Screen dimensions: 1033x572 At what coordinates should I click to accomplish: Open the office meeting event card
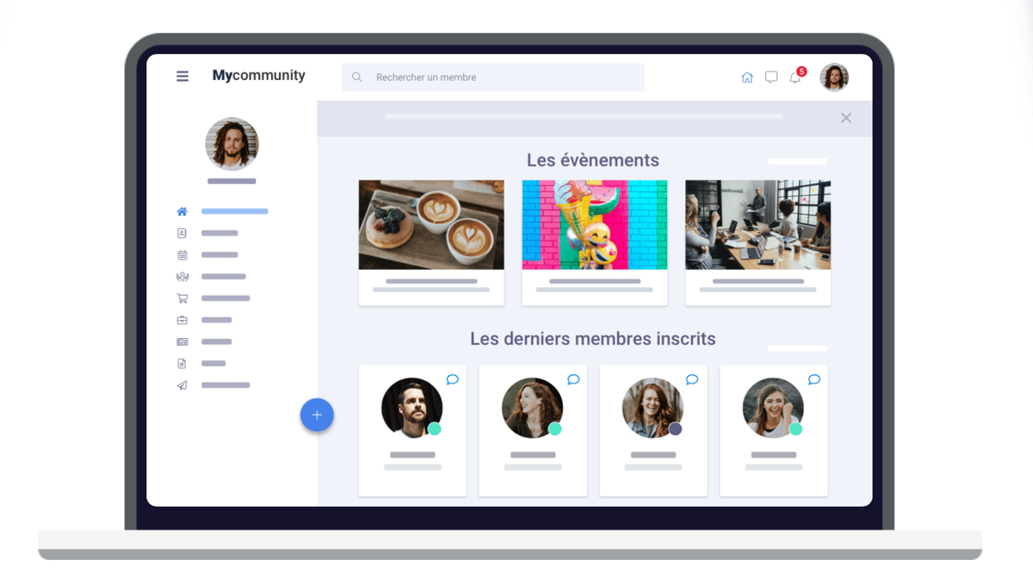[758, 243]
